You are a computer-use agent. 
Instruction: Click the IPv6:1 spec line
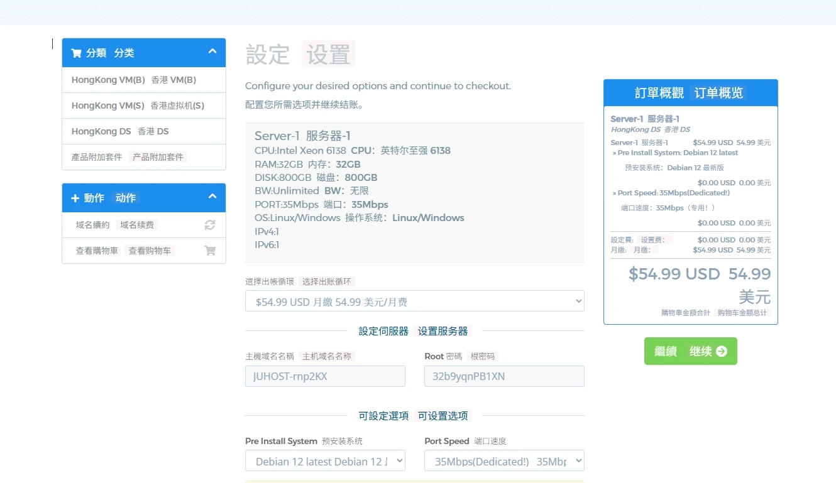[x=267, y=245]
